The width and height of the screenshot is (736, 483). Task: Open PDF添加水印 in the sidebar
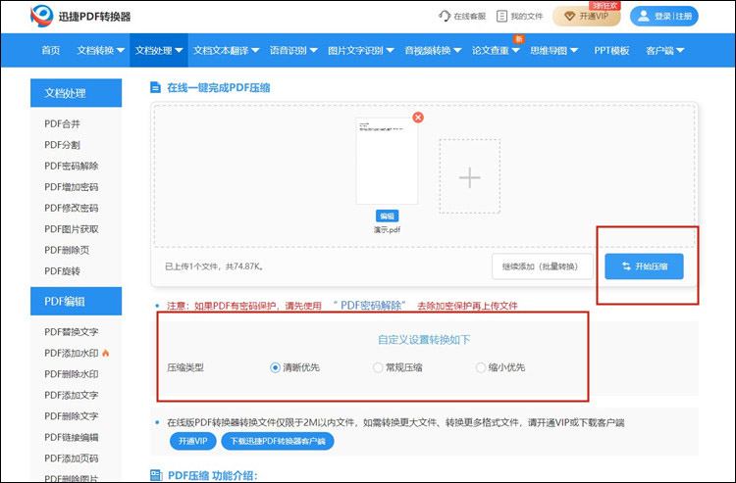(x=72, y=354)
